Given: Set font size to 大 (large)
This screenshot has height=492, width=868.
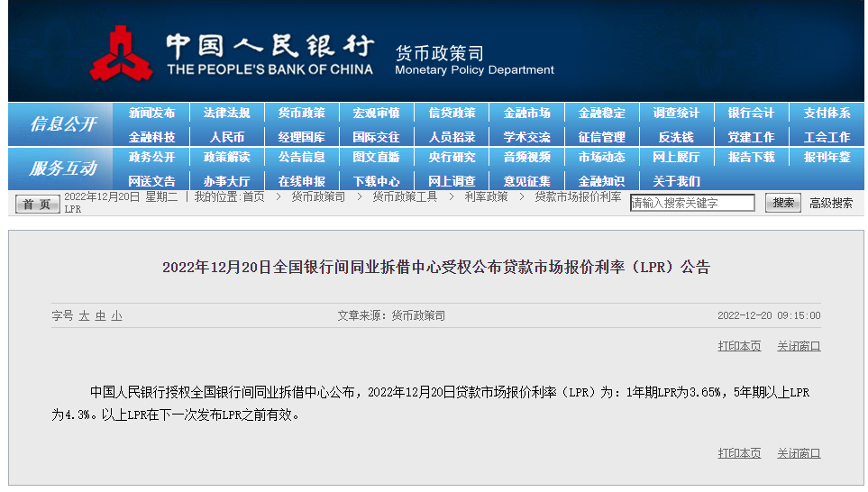Looking at the screenshot, I should click(x=84, y=316).
